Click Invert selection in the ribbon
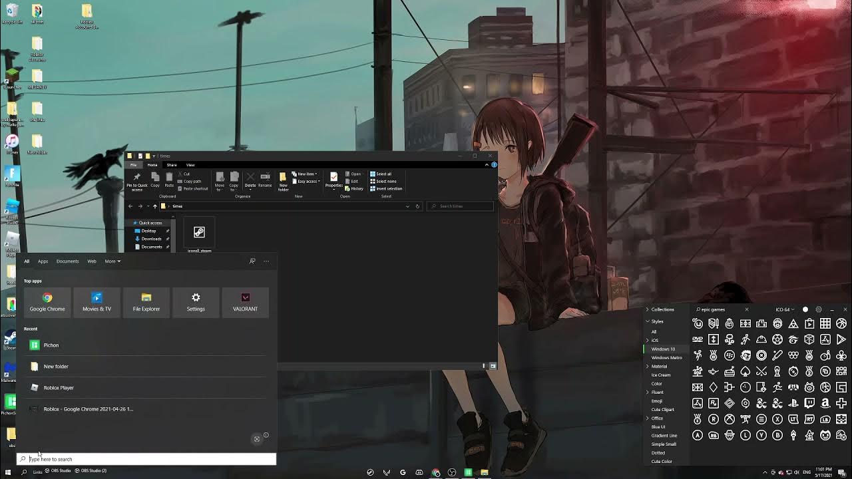 [x=386, y=188]
